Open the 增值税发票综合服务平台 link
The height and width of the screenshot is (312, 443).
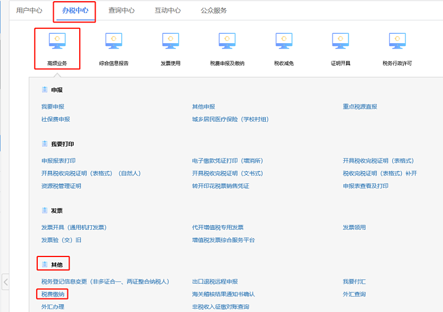pos(223,240)
